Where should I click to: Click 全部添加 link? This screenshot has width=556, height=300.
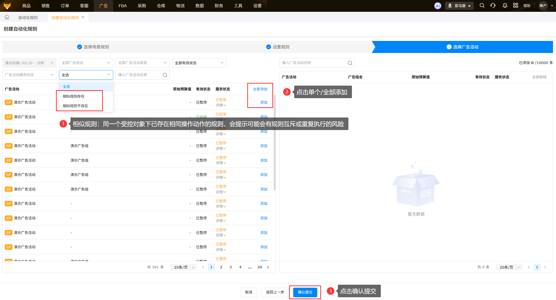260,89
